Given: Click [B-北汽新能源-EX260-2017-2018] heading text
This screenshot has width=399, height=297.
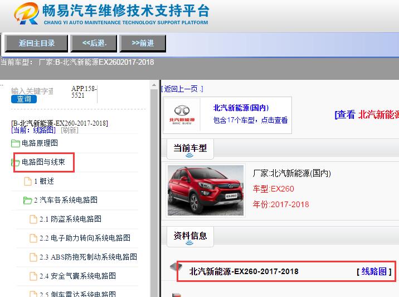Looking at the screenshot, I should point(60,123).
